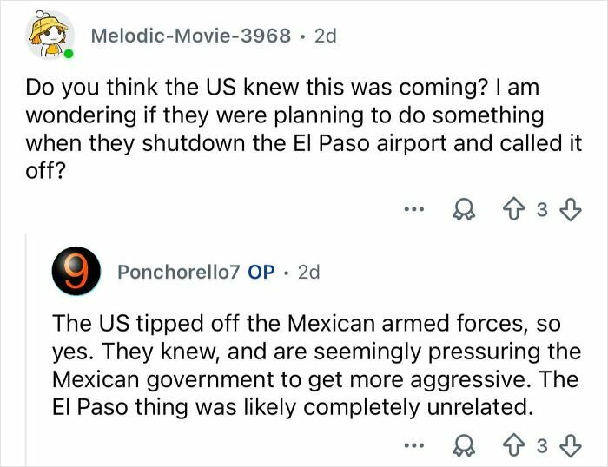Upvote MelodicMovie-3968's comment
Image resolution: width=608 pixels, height=467 pixels.
click(x=516, y=209)
